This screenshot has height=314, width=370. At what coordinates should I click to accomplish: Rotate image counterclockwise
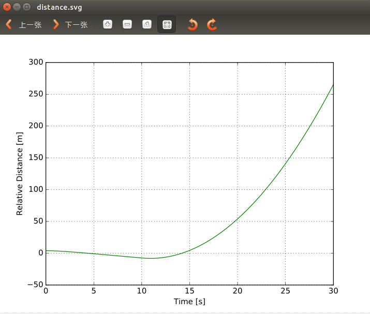(x=193, y=25)
